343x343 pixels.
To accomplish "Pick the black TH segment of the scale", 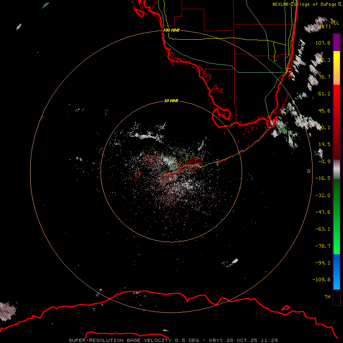I will pyautogui.click(x=337, y=297).
